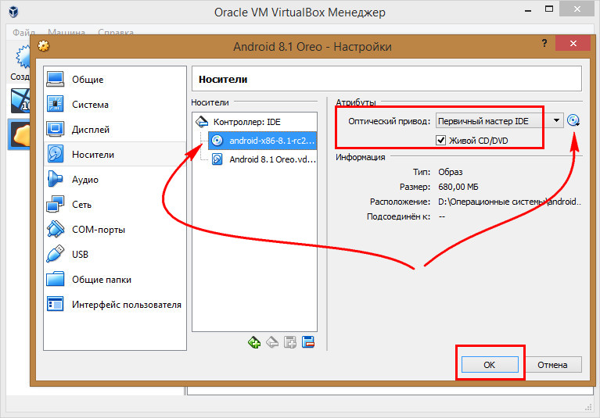Open the Общие settings category

pyautogui.click(x=115, y=80)
